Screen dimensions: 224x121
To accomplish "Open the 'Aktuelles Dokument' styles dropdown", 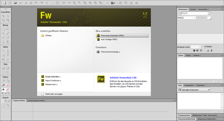I will [x=196, y=90].
